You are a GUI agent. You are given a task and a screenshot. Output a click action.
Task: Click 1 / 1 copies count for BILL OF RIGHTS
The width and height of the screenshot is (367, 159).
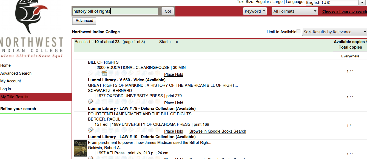point(350,71)
